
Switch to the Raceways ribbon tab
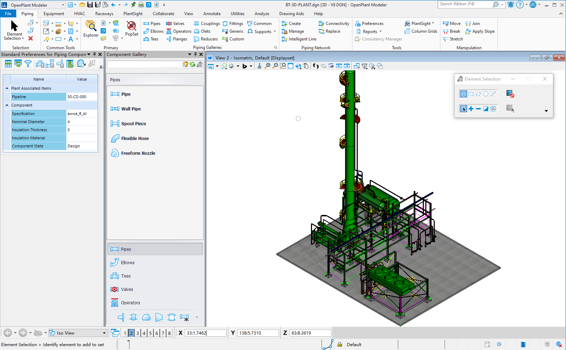point(104,14)
